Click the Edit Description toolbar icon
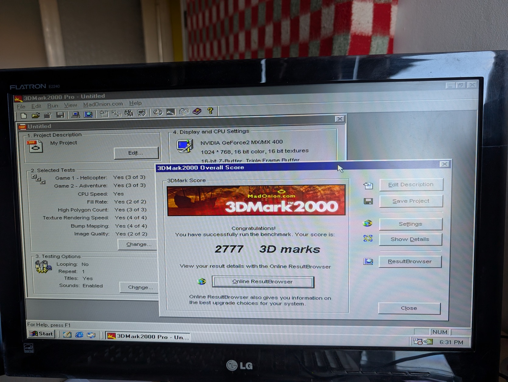This screenshot has height=382, width=508. pyautogui.click(x=104, y=114)
